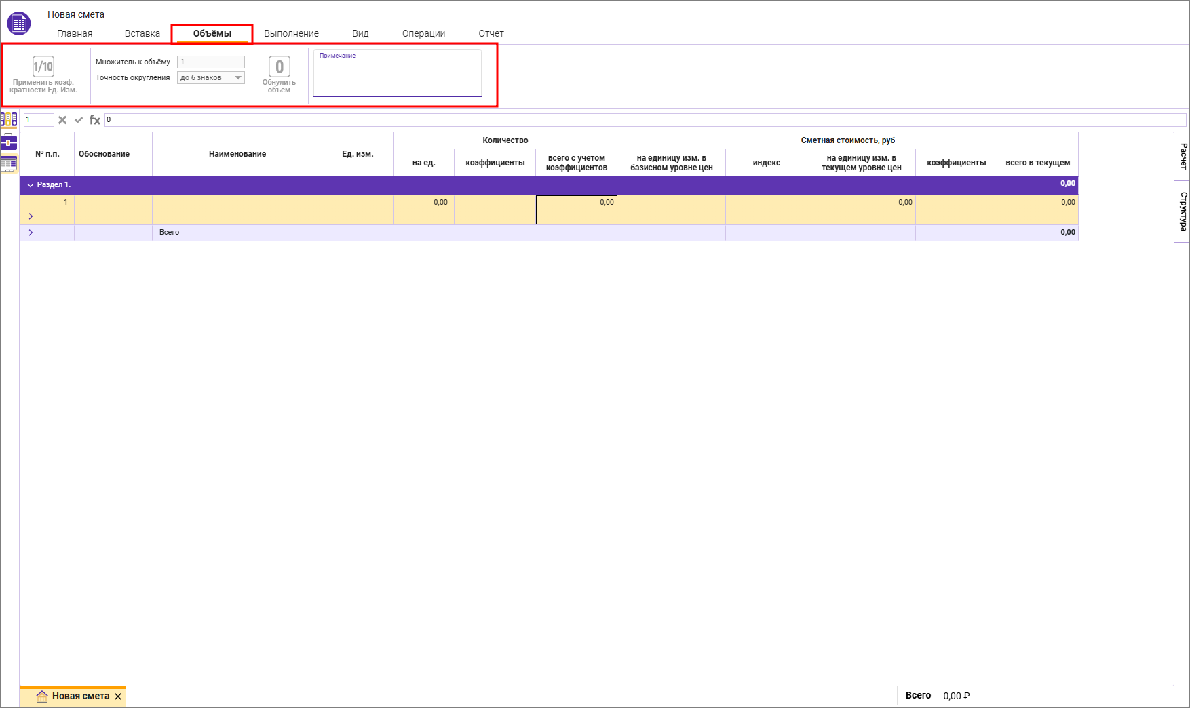Select the table sheet icon in left sidebar
The width and height of the screenshot is (1190, 708).
pyautogui.click(x=9, y=163)
